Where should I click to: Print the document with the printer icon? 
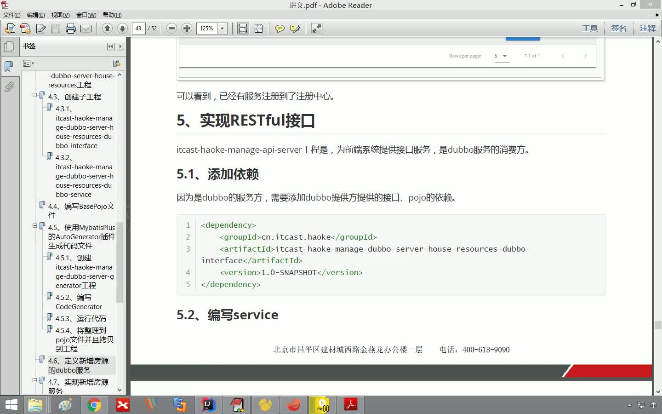[x=71, y=29]
